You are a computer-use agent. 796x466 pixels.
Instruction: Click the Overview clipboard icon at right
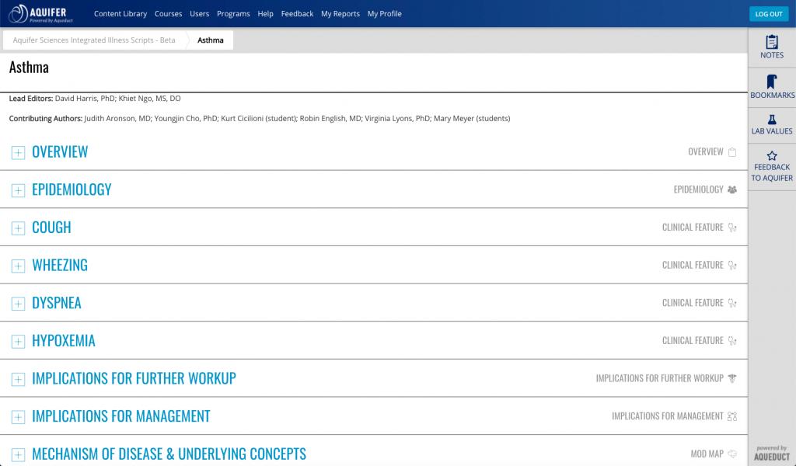pyautogui.click(x=732, y=152)
